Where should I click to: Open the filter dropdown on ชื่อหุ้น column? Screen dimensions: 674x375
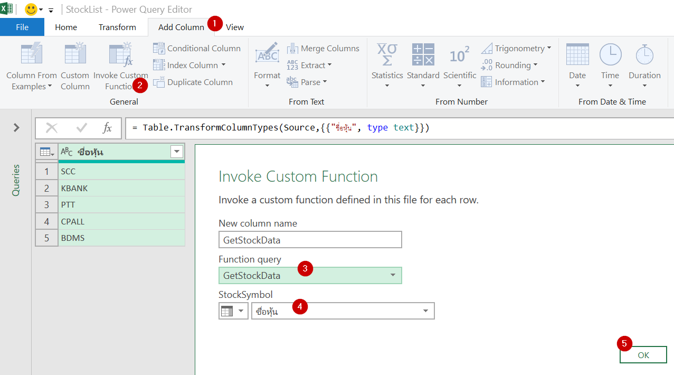177,152
